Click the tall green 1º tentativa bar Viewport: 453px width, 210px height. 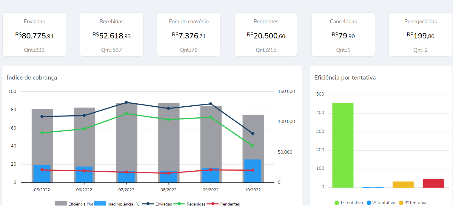pyautogui.click(x=343, y=145)
